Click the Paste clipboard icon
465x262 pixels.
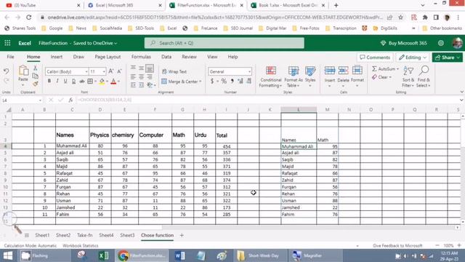[23, 71]
